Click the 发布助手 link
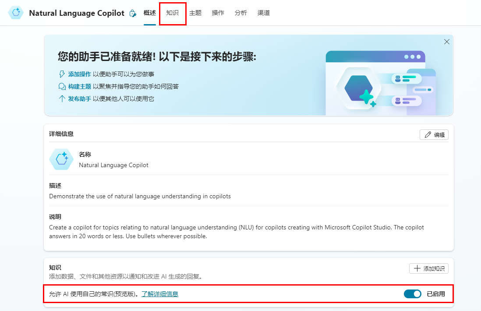Screen dimensions: 481x311 (x=79, y=99)
